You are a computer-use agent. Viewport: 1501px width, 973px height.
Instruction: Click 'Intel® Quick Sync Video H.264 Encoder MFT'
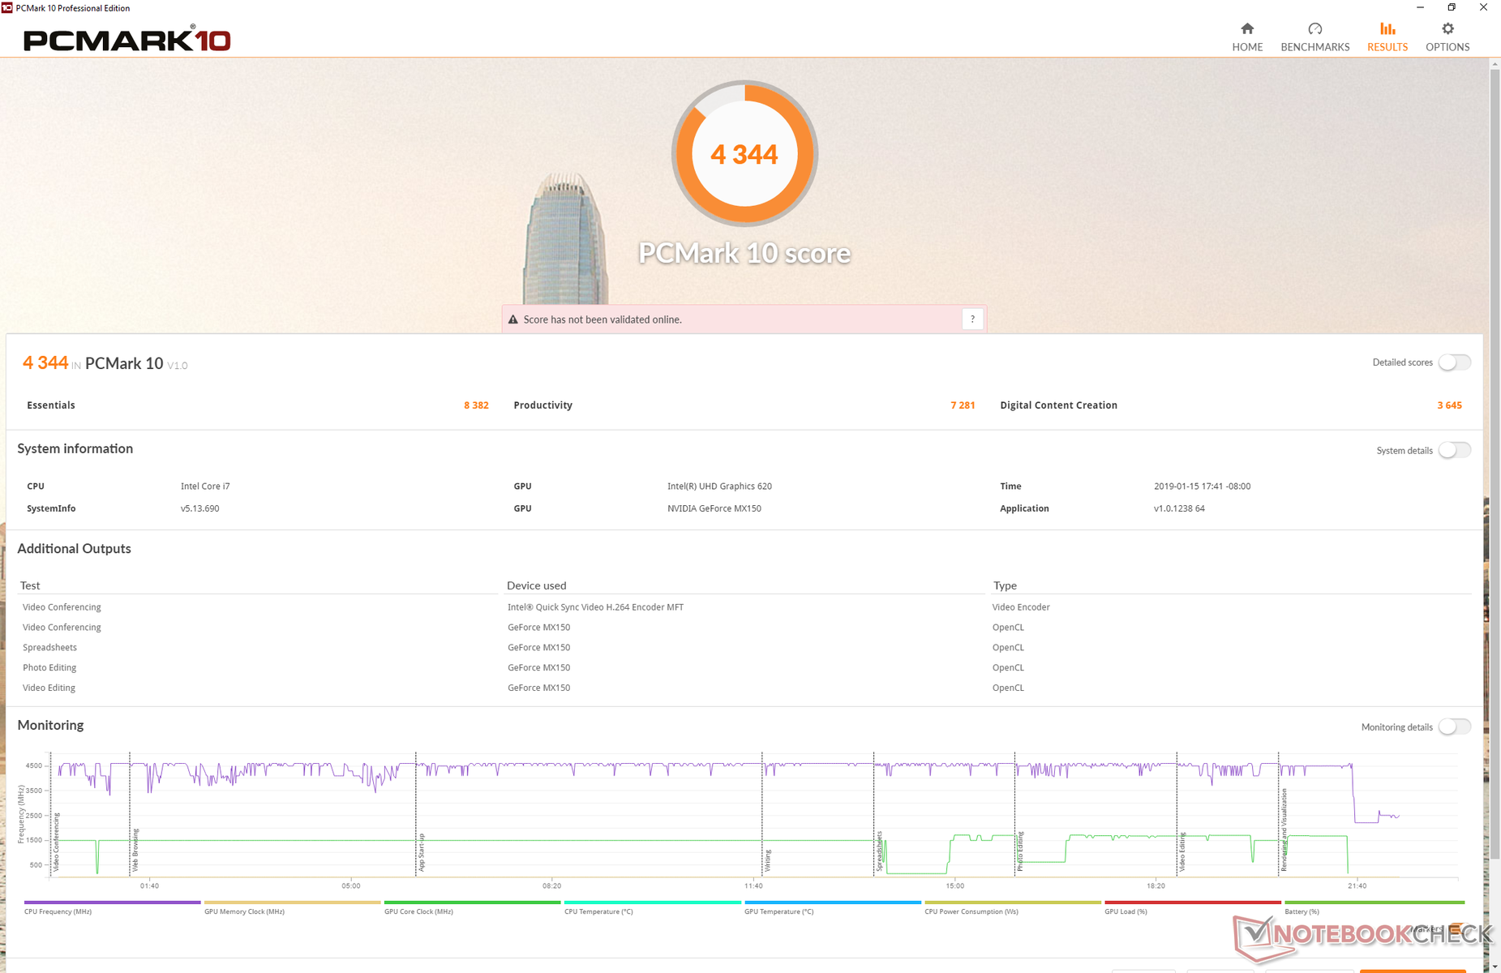click(595, 607)
